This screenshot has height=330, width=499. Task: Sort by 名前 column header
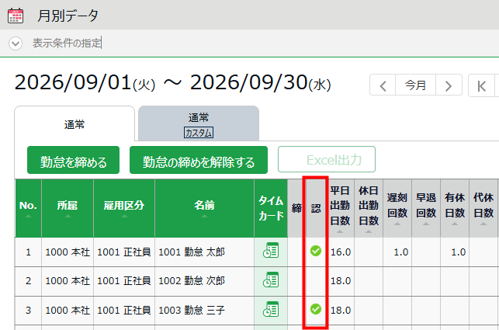coord(204,208)
